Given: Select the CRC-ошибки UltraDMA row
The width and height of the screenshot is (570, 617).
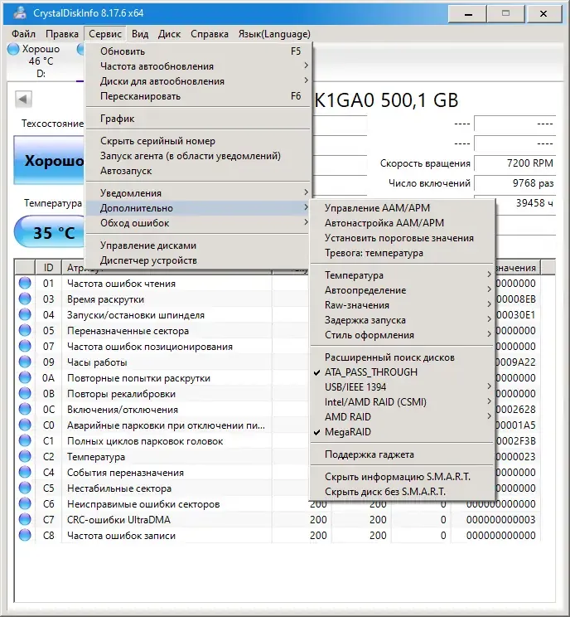Looking at the screenshot, I should pos(278,519).
